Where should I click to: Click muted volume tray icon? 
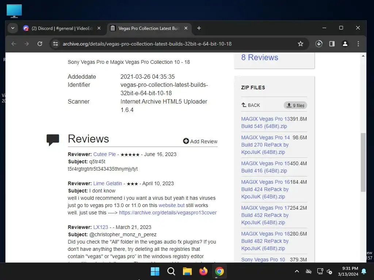click(330, 271)
